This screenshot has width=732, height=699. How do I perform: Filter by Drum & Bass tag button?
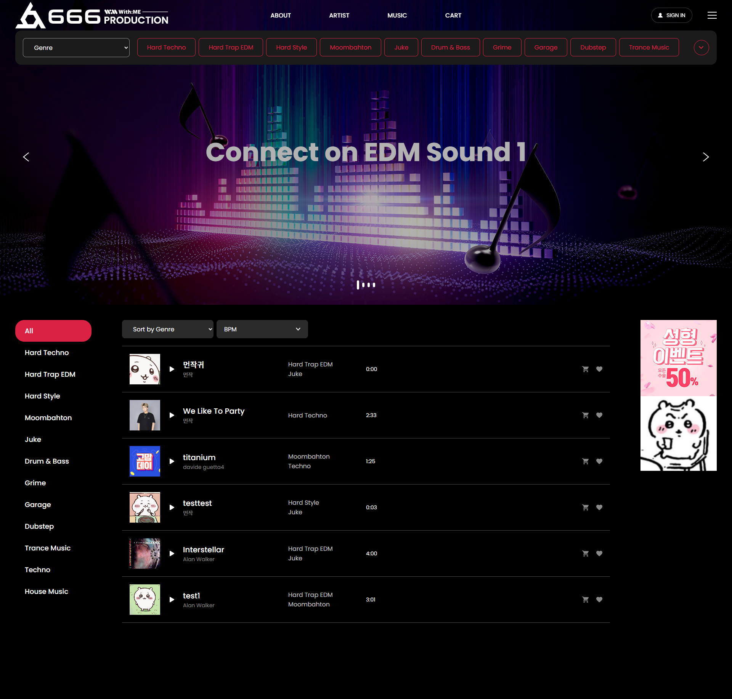click(450, 47)
